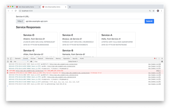Close the active Istio Observability Demo tab

[x=66, y=7]
